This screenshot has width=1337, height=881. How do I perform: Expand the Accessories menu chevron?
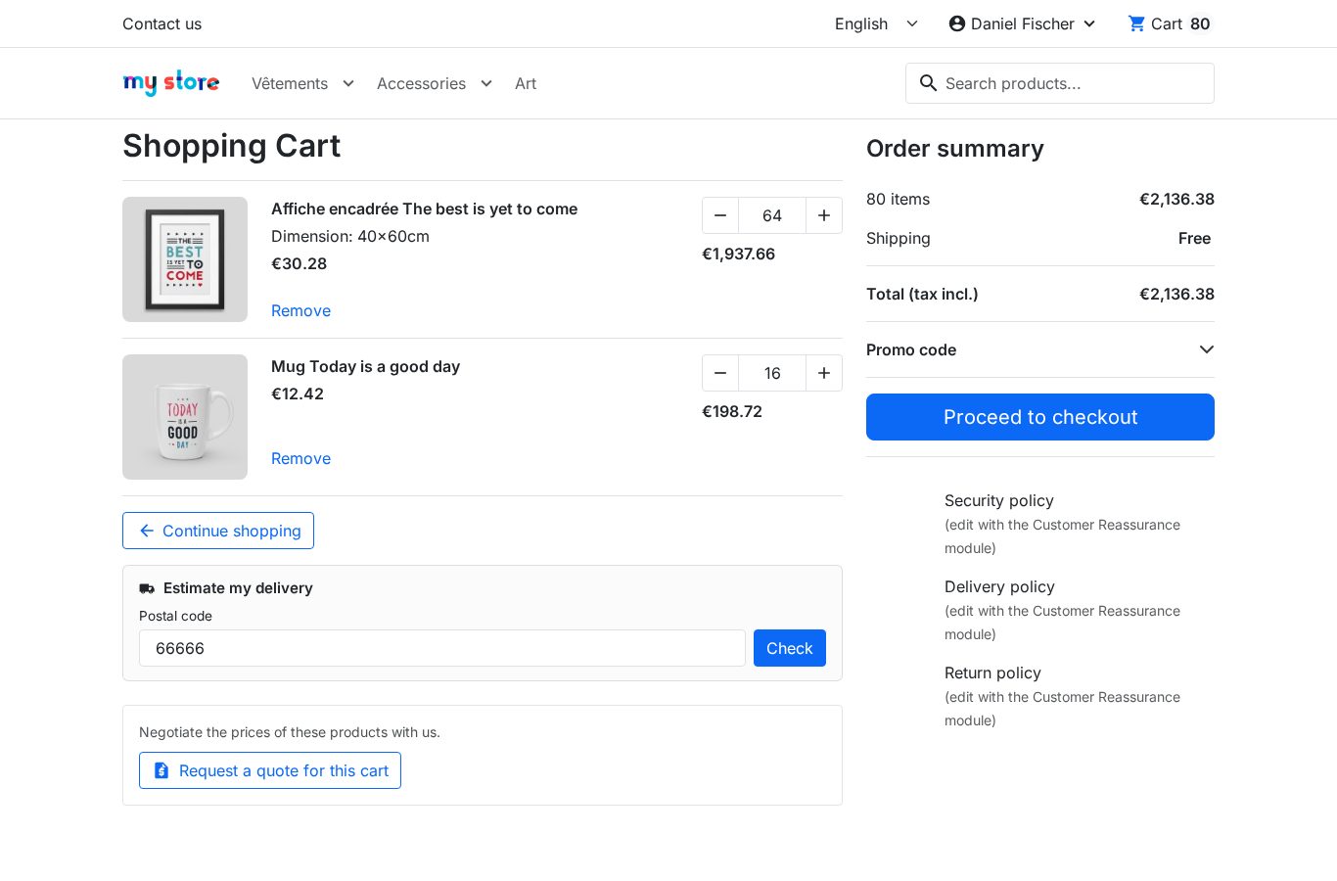click(486, 83)
